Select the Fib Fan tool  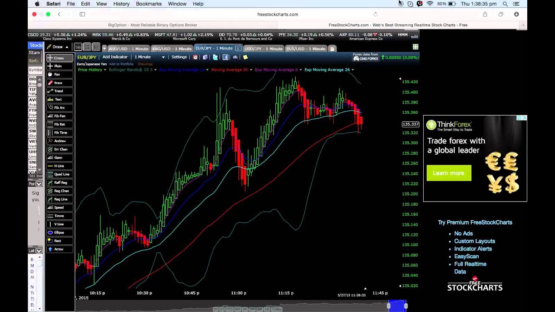tap(59, 116)
